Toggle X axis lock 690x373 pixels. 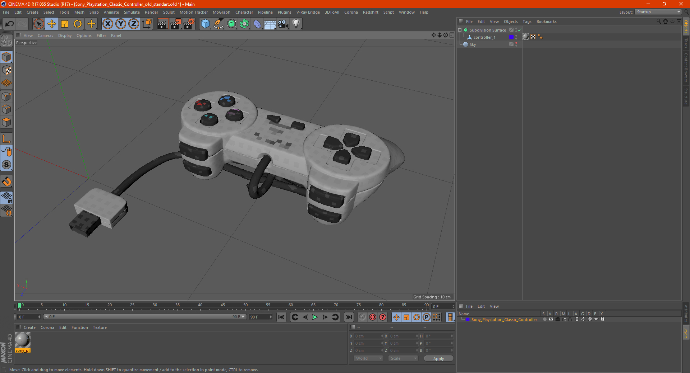click(x=107, y=24)
